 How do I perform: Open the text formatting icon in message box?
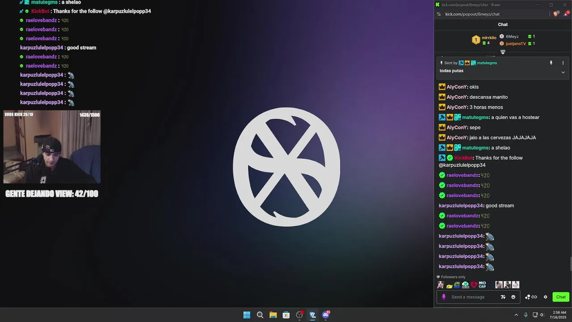pos(503,297)
